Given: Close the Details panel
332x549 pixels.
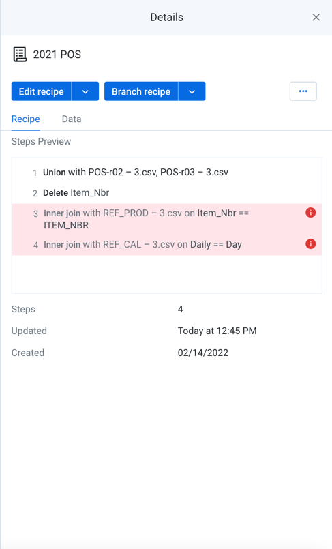Looking at the screenshot, I should (316, 17).
